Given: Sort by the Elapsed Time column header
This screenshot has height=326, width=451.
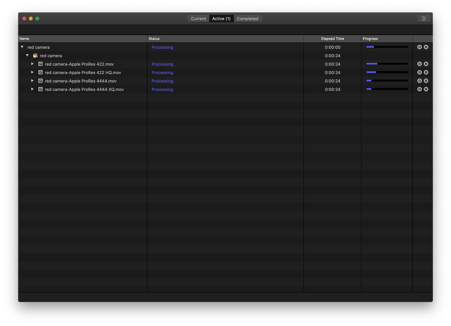Looking at the screenshot, I should (x=333, y=39).
